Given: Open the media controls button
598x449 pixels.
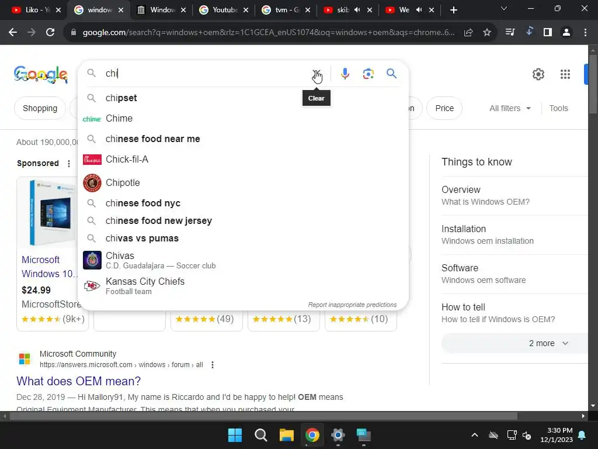Looking at the screenshot, I should (x=510, y=33).
